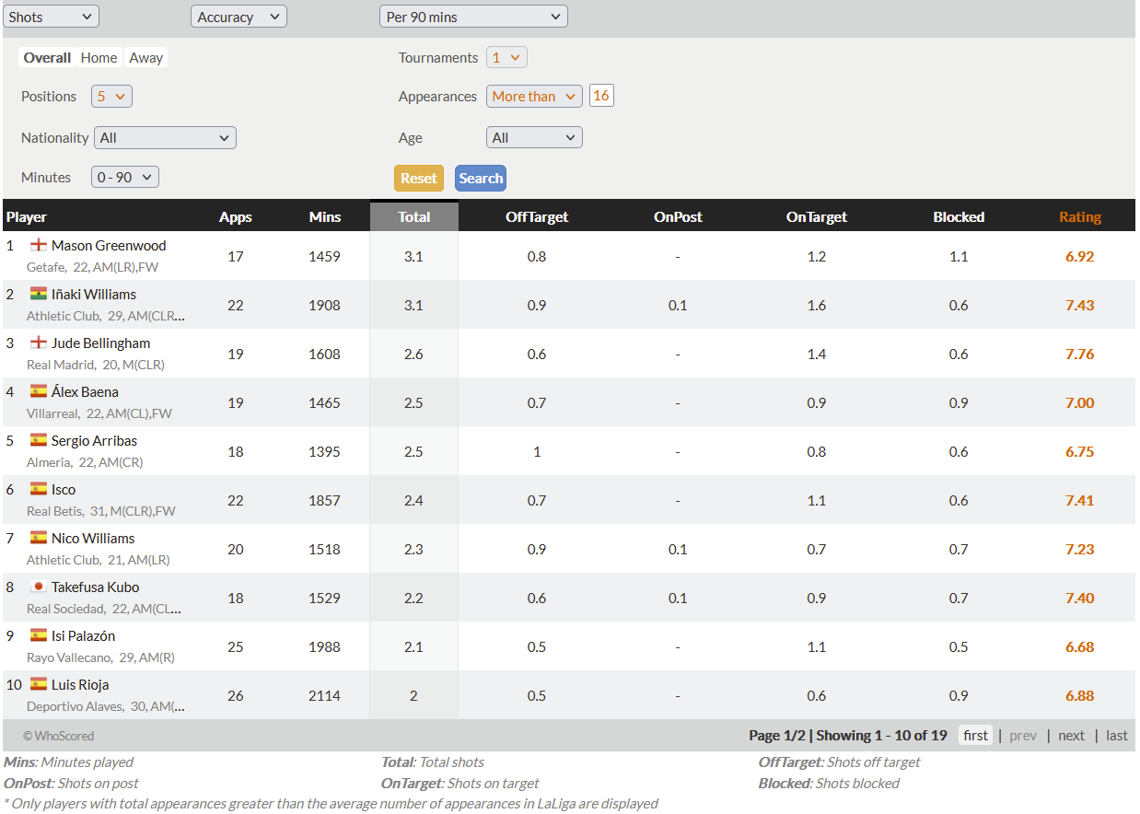Open the Appearances More than dropdown
Viewport: 1140px width, 814px height.
pos(534,96)
